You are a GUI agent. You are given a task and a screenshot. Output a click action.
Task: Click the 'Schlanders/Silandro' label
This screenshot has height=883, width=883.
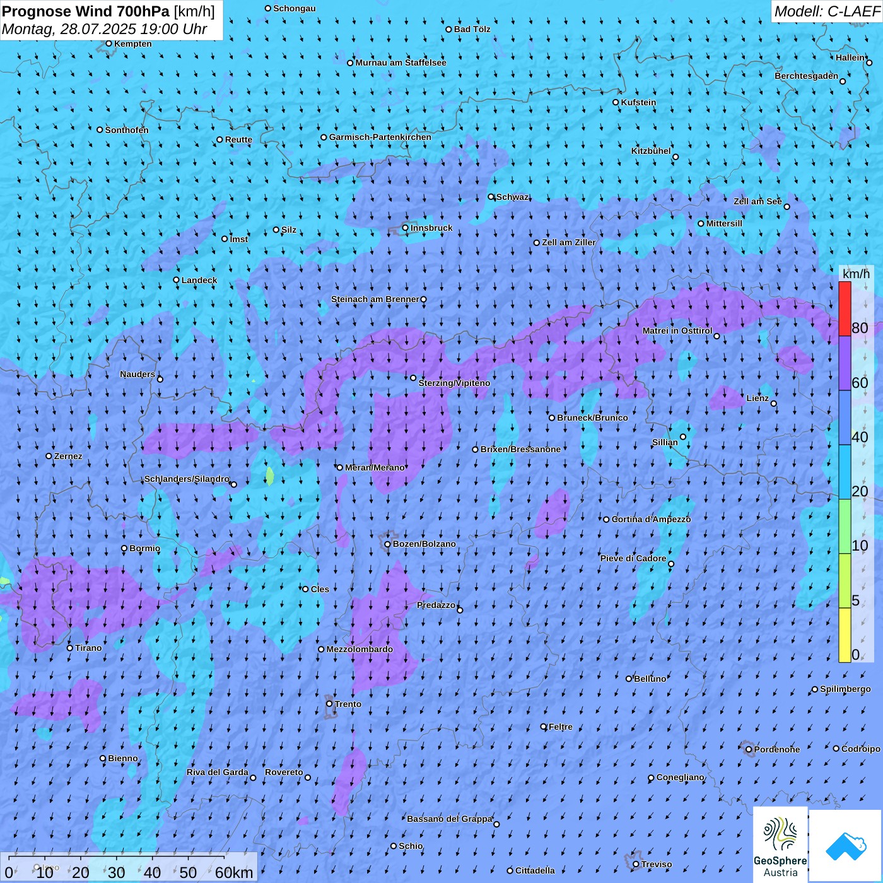pos(187,479)
